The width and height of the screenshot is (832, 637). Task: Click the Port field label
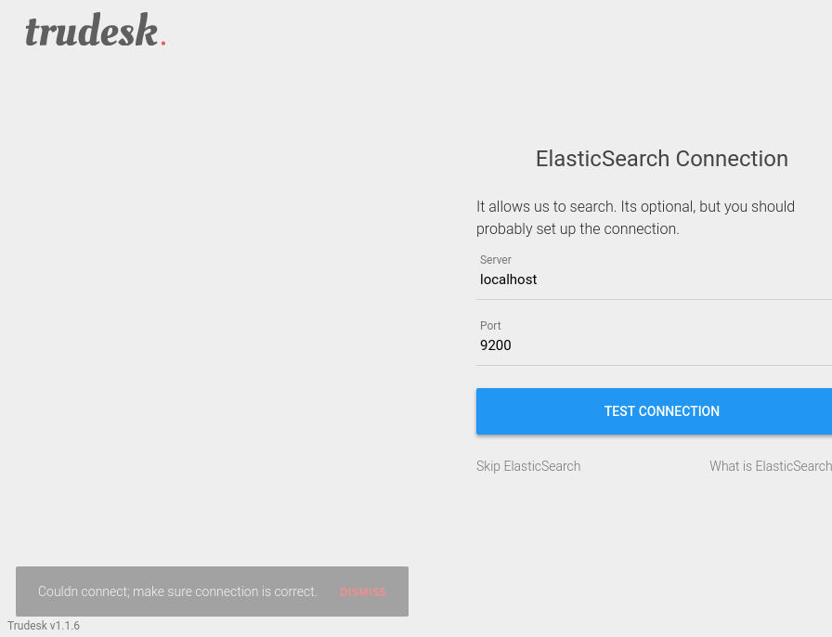tap(490, 326)
